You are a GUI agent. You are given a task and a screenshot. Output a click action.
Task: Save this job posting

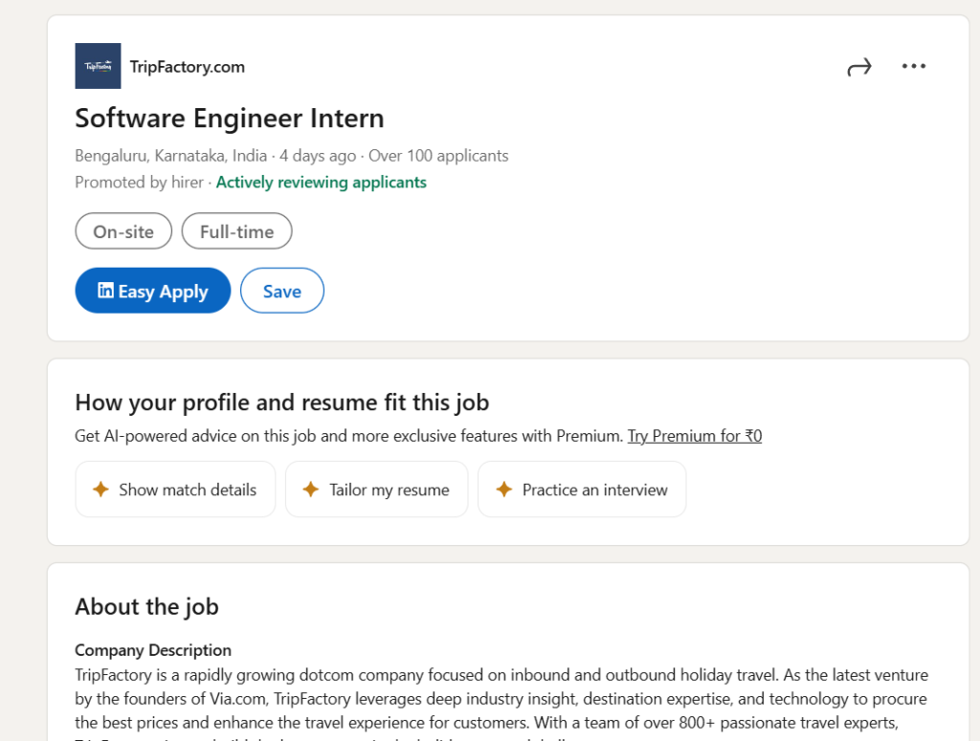[281, 291]
